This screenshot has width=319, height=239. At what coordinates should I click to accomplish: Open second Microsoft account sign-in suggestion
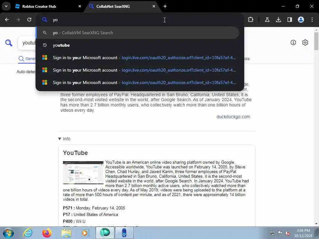[137, 70]
